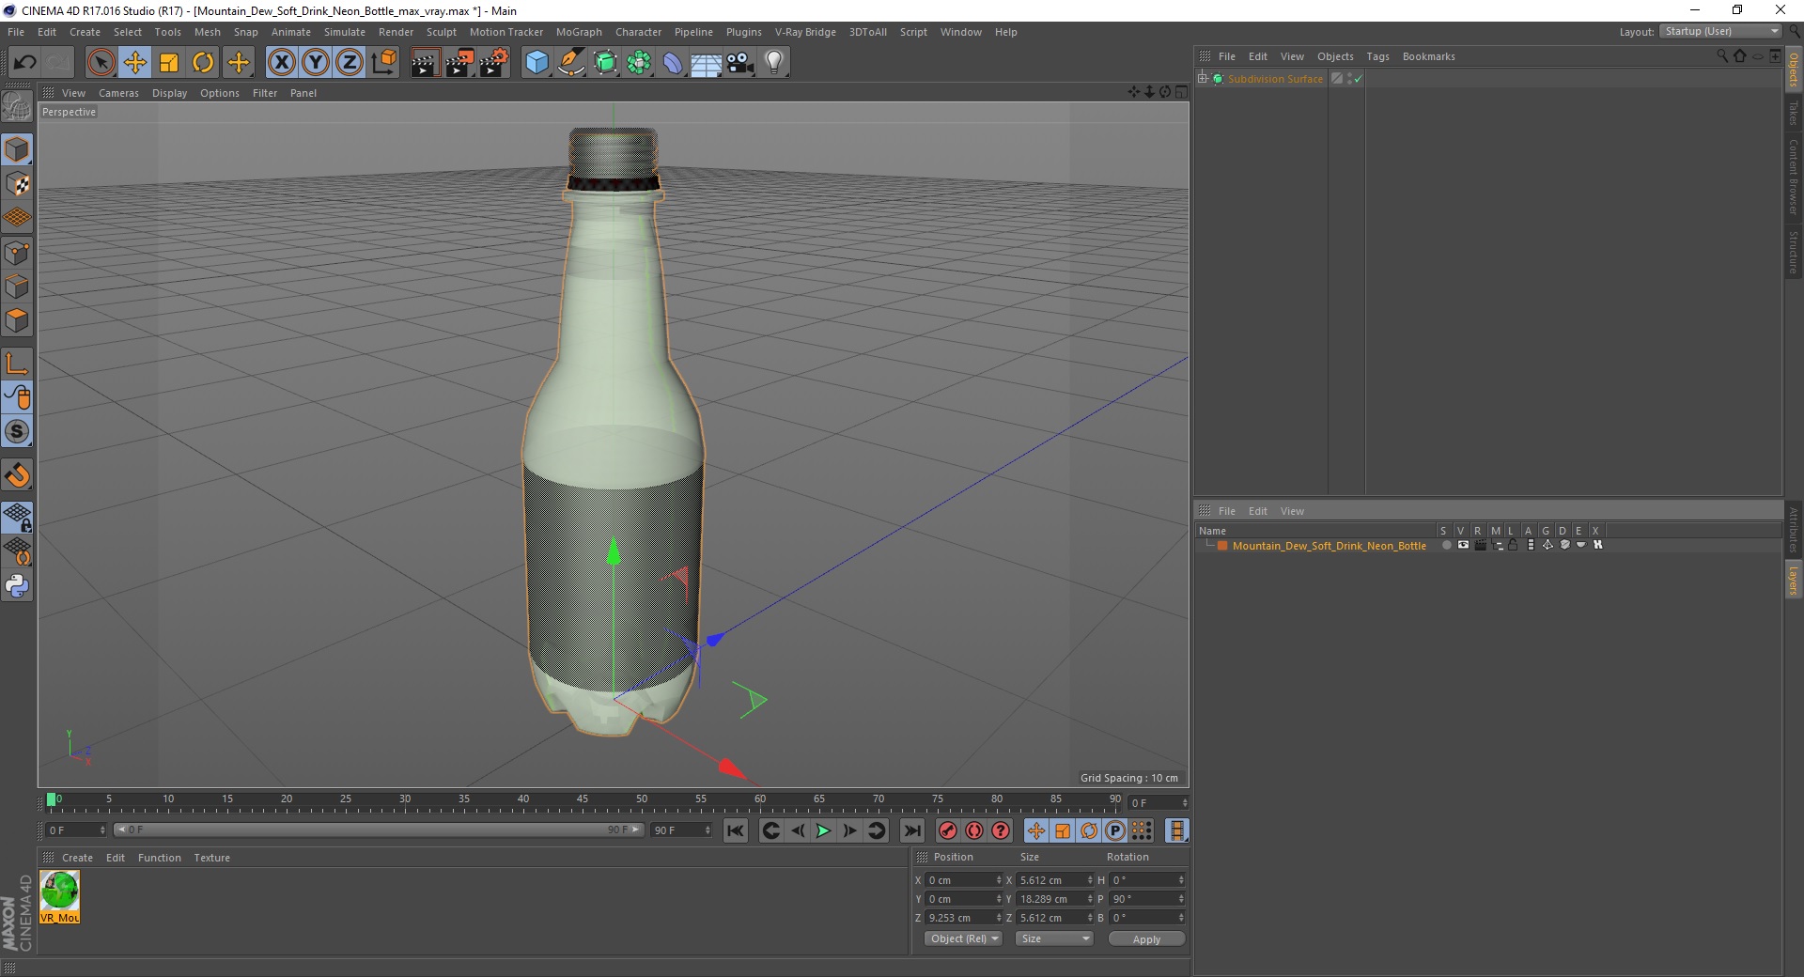Open the V-Ray Bridge menu
This screenshot has height=977, width=1804.
[805, 32]
